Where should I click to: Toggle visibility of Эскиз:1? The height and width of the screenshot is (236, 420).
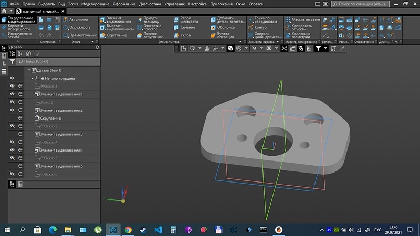(x=12, y=86)
